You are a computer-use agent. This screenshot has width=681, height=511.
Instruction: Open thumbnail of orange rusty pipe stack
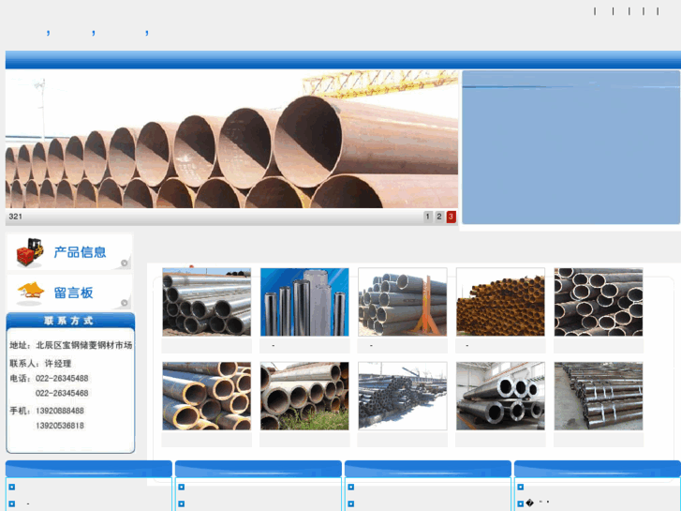tap(500, 302)
